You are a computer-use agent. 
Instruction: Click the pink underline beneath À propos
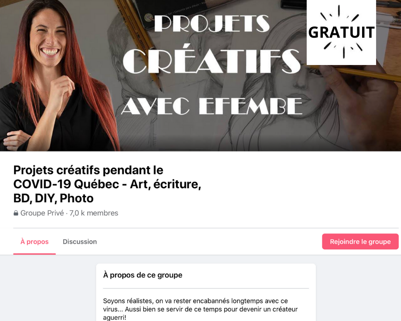[x=34, y=254]
